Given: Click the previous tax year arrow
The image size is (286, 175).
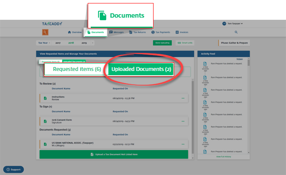Looking at the screenshot, I should click(x=49, y=43).
